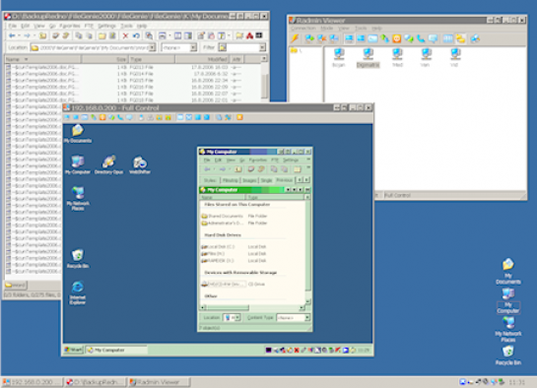Click the My Computer icon on the remote desktop
Viewport: 537px width, 388px height.
(x=78, y=164)
